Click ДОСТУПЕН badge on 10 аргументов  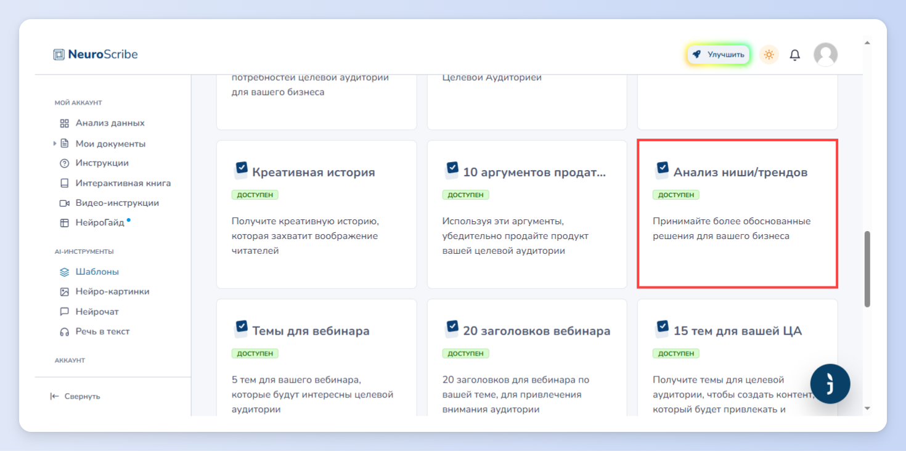466,195
